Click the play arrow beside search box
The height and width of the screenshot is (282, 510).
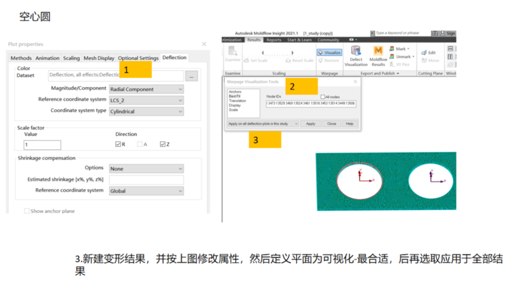tap(373, 33)
